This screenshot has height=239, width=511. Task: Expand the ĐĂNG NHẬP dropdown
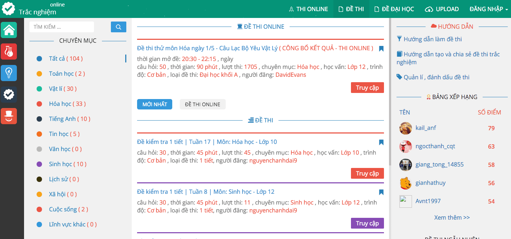click(x=488, y=9)
